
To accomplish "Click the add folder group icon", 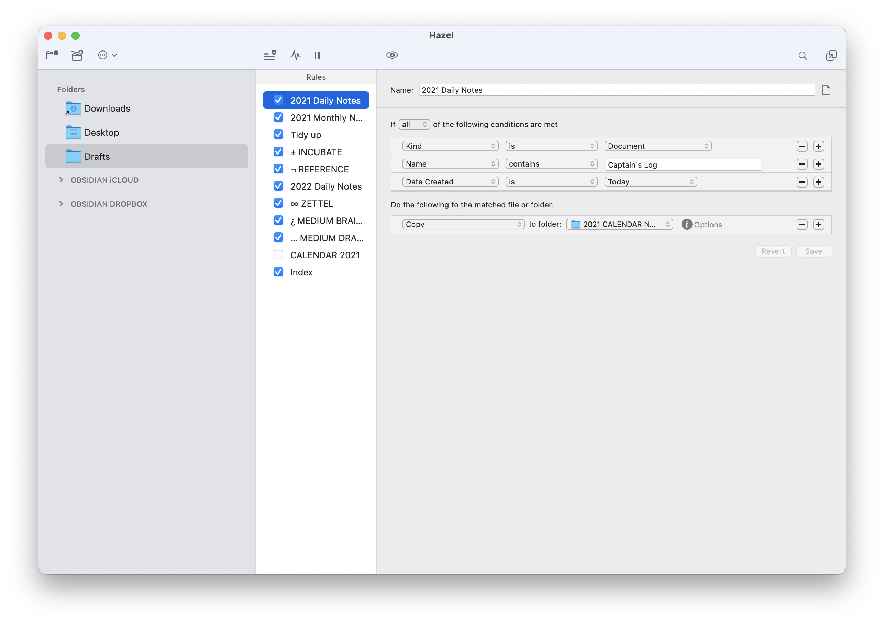I will point(77,55).
